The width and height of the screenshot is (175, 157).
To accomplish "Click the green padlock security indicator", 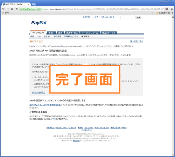I will [21, 9].
